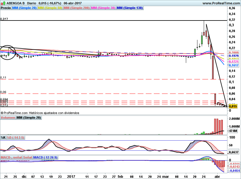This screenshot has height=179, width=241.
Task: Click the MM (Simple 30) indicator label
Action: point(103,8)
